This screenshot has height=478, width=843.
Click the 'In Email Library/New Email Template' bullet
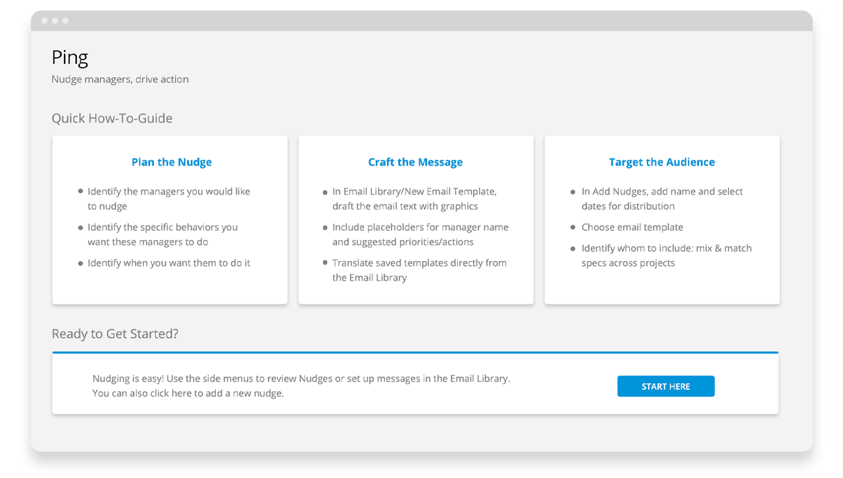[x=414, y=199]
